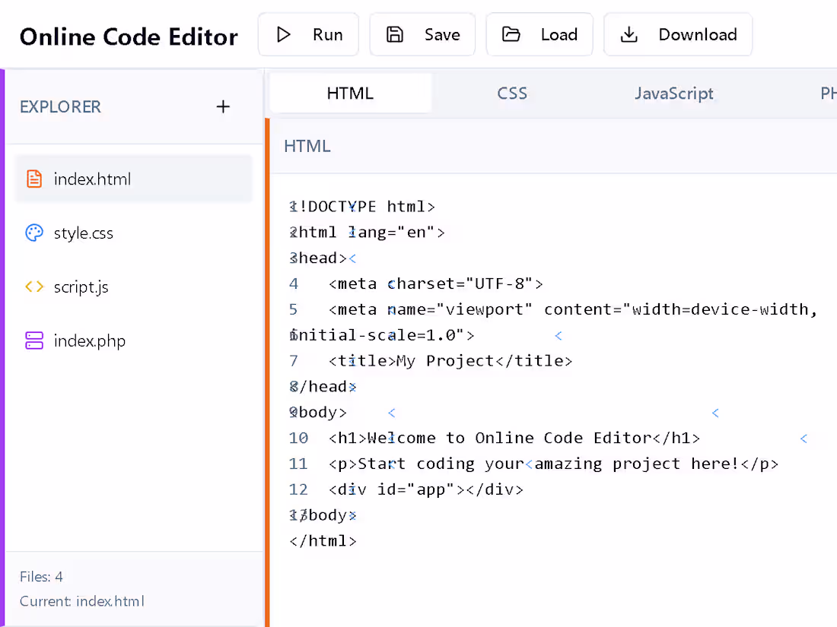Click the folder icon on the Load button
This screenshot has width=837, height=627.
(x=511, y=34)
